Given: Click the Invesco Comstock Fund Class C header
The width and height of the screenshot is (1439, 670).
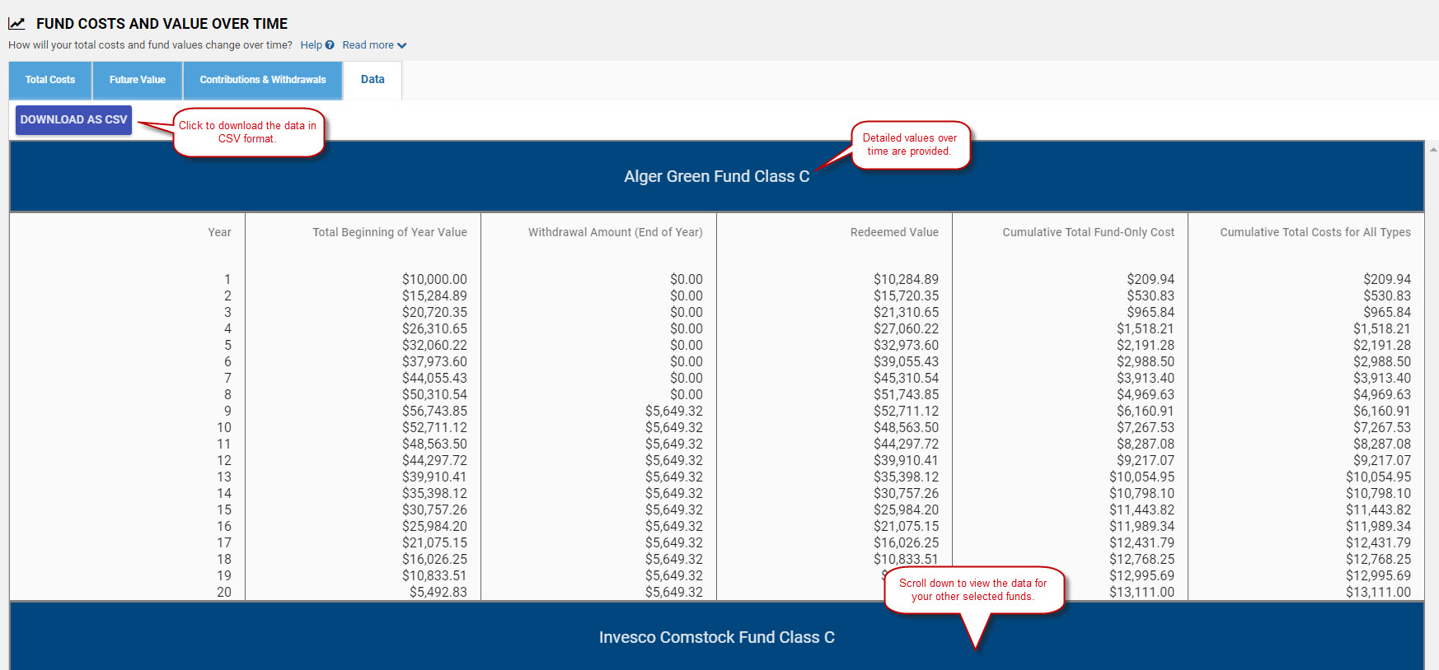Looking at the screenshot, I should click(716, 637).
